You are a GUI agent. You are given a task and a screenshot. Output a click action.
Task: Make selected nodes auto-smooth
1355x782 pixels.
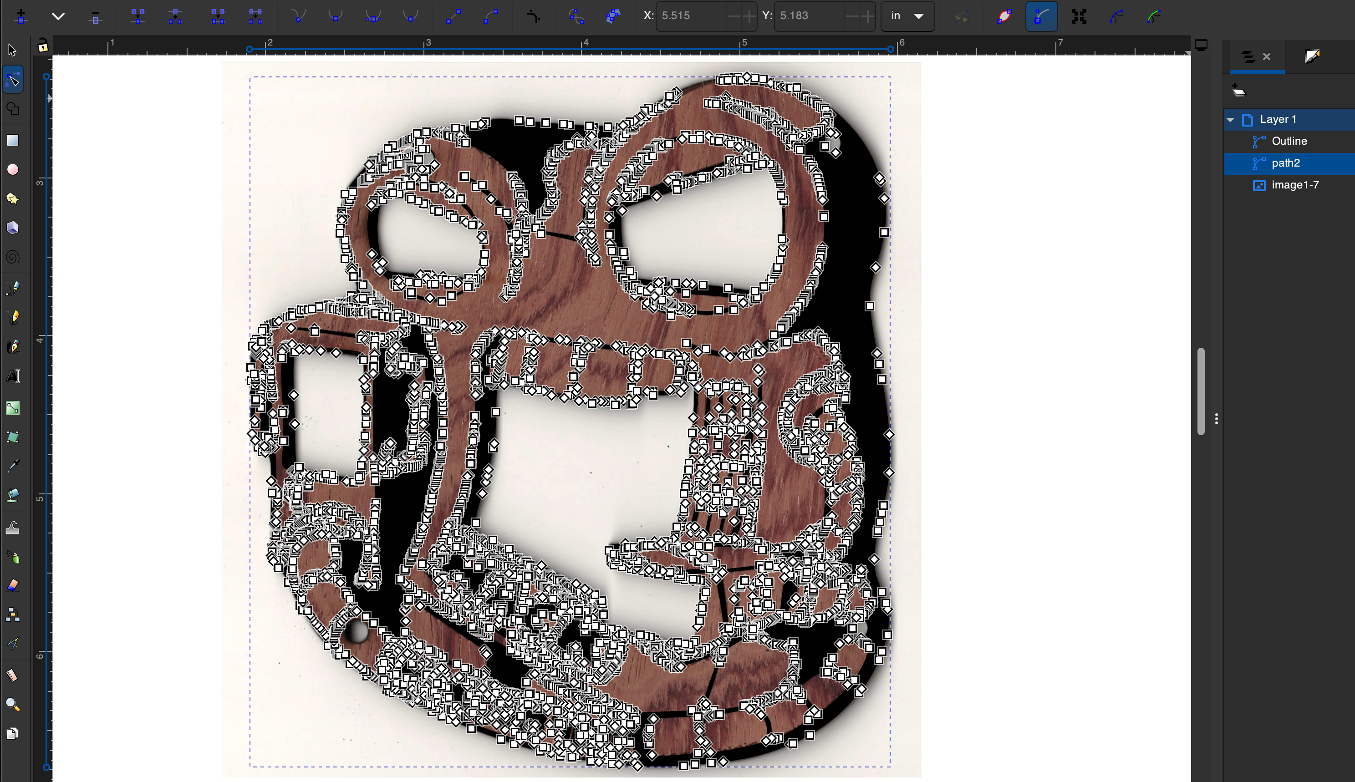tap(411, 16)
